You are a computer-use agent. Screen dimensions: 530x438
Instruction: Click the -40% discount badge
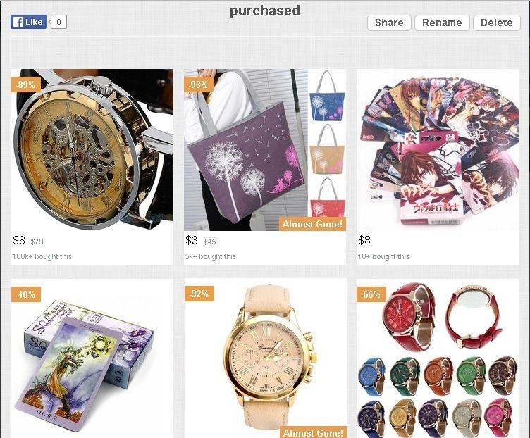tap(26, 294)
